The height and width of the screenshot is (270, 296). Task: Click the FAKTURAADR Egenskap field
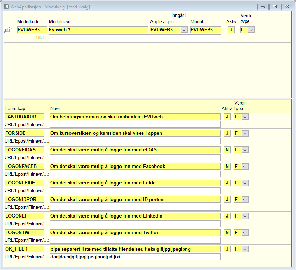pos(25,117)
